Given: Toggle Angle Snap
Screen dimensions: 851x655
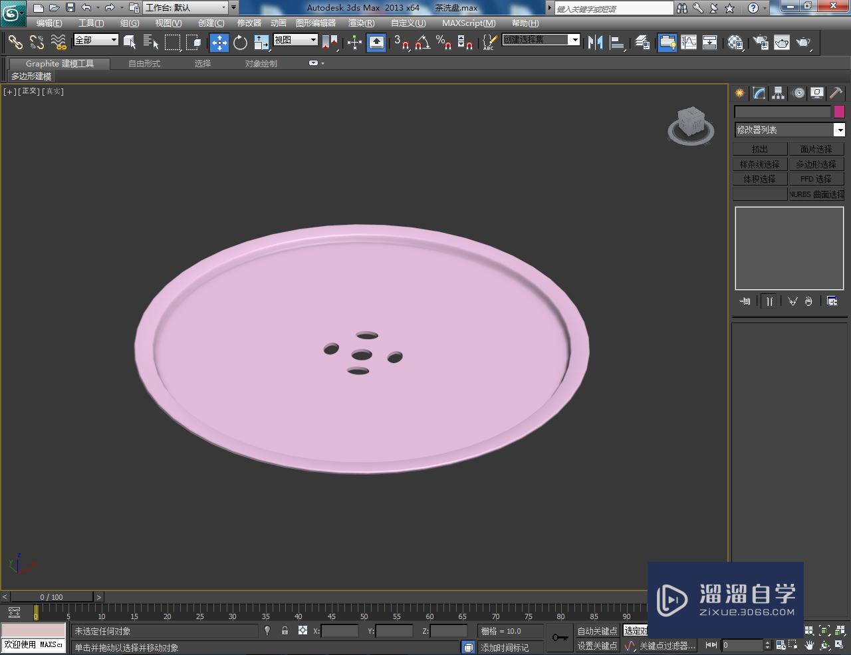Looking at the screenshot, I should [422, 43].
